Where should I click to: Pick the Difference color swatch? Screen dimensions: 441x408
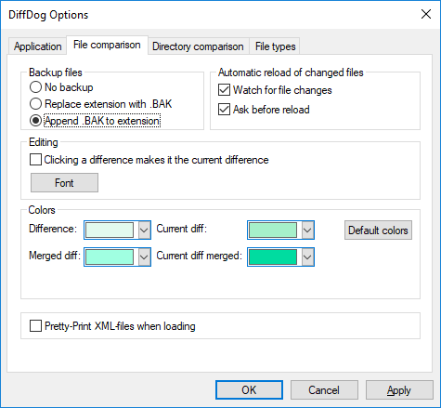point(110,230)
